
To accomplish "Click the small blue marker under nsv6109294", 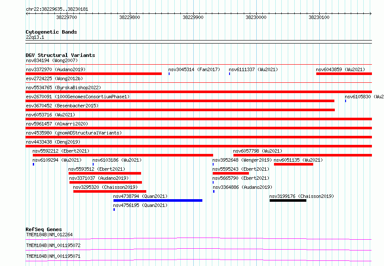I will click(x=34, y=164).
